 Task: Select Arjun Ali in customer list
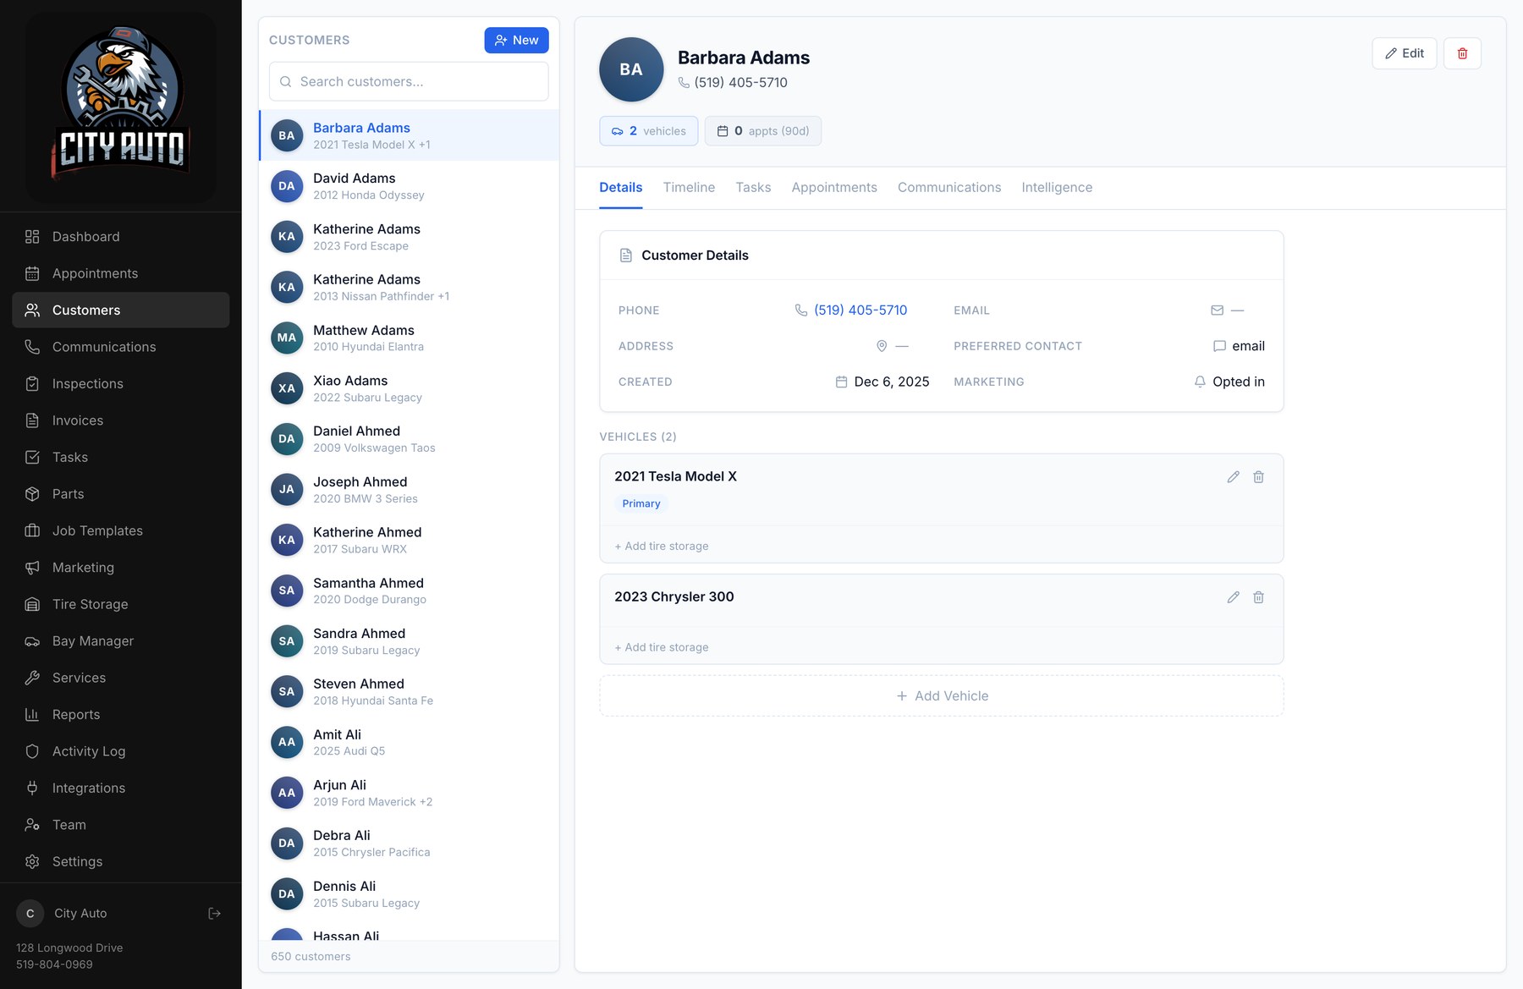click(x=409, y=793)
